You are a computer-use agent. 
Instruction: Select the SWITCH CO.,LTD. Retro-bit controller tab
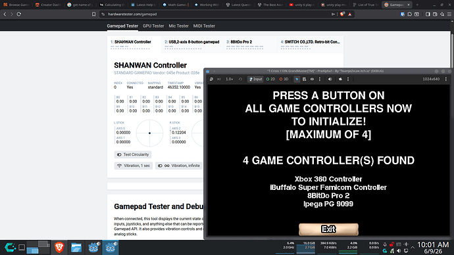311,44
